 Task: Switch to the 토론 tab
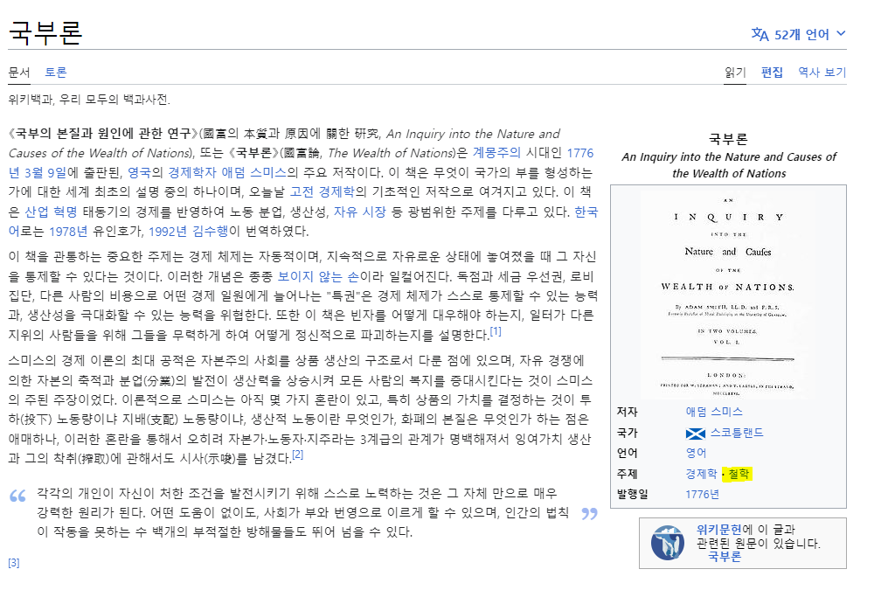point(56,72)
